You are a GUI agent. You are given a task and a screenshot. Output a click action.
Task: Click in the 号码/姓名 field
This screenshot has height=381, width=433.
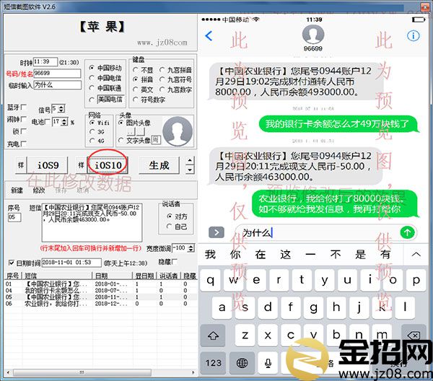point(57,73)
